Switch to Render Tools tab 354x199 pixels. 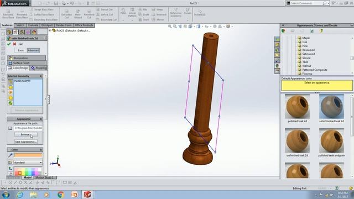tap(64, 25)
